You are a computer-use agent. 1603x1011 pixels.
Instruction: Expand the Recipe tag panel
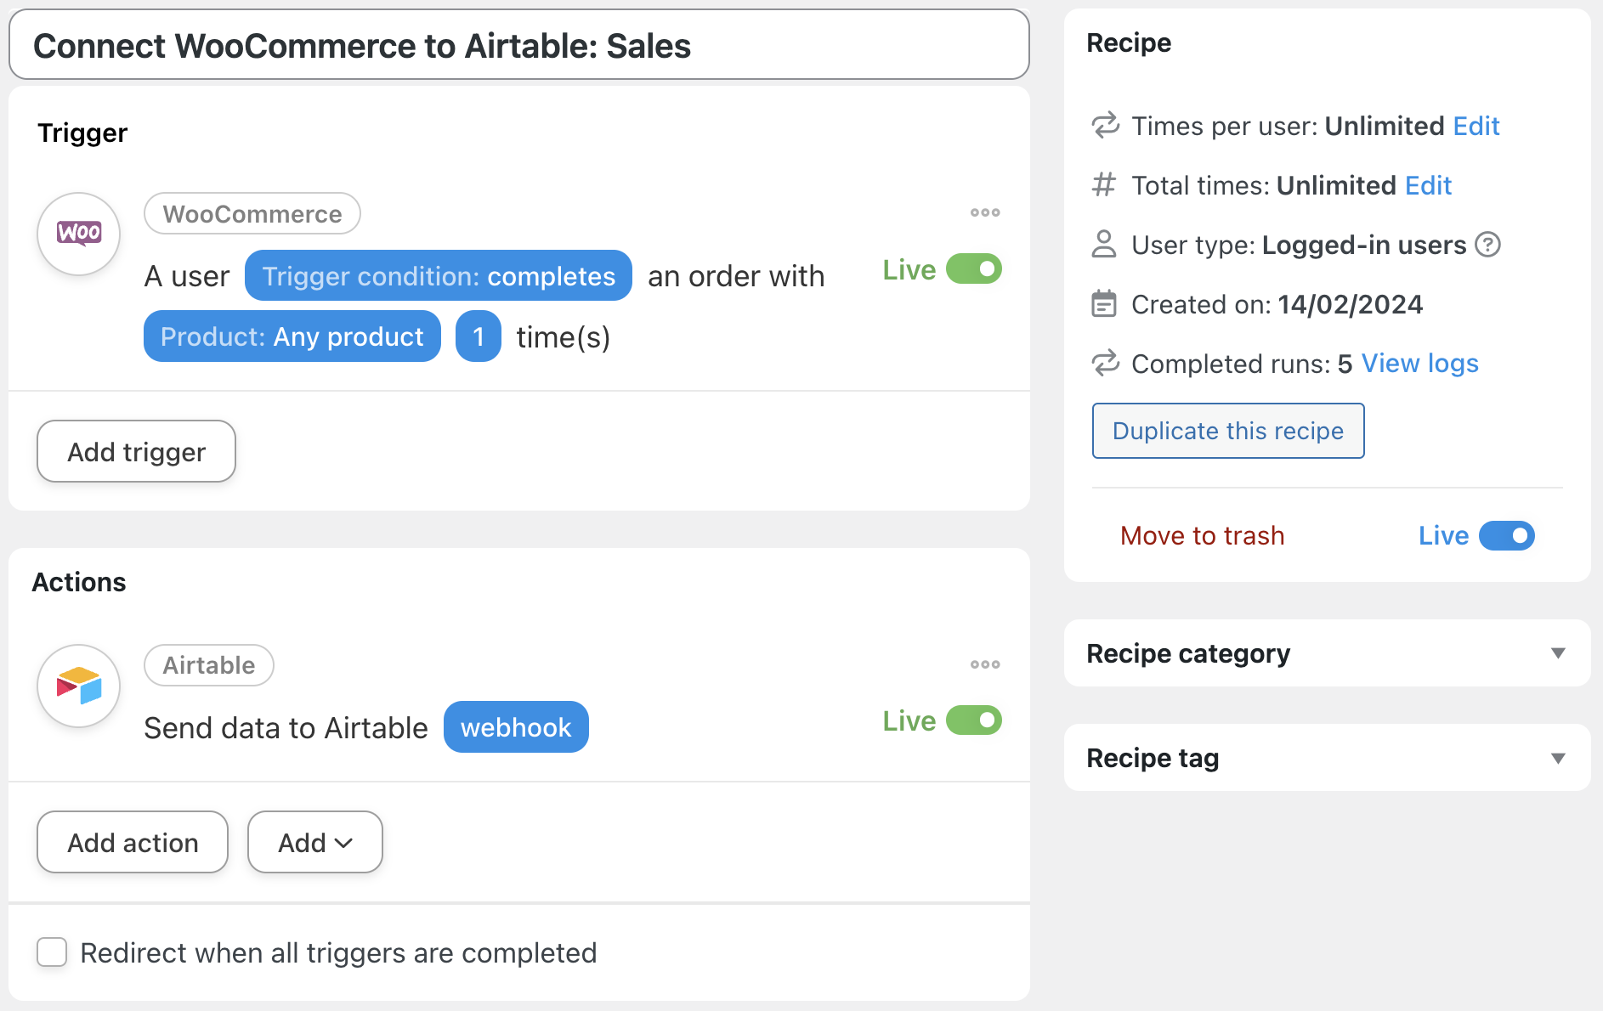[x=1557, y=758]
